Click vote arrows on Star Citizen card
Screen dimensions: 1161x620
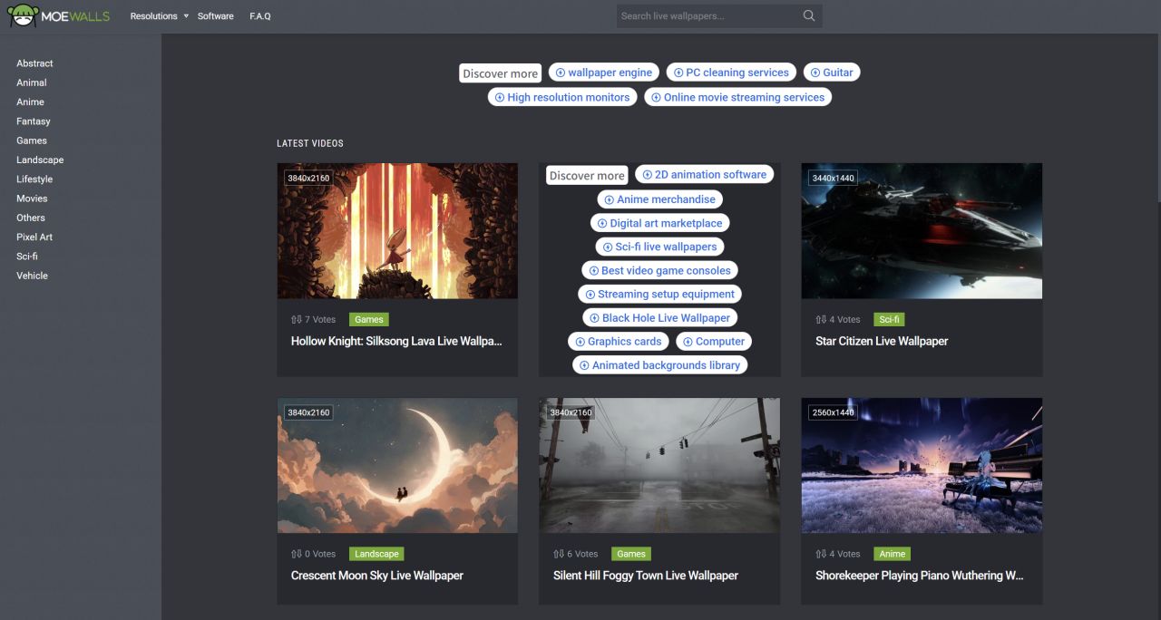[821, 319]
